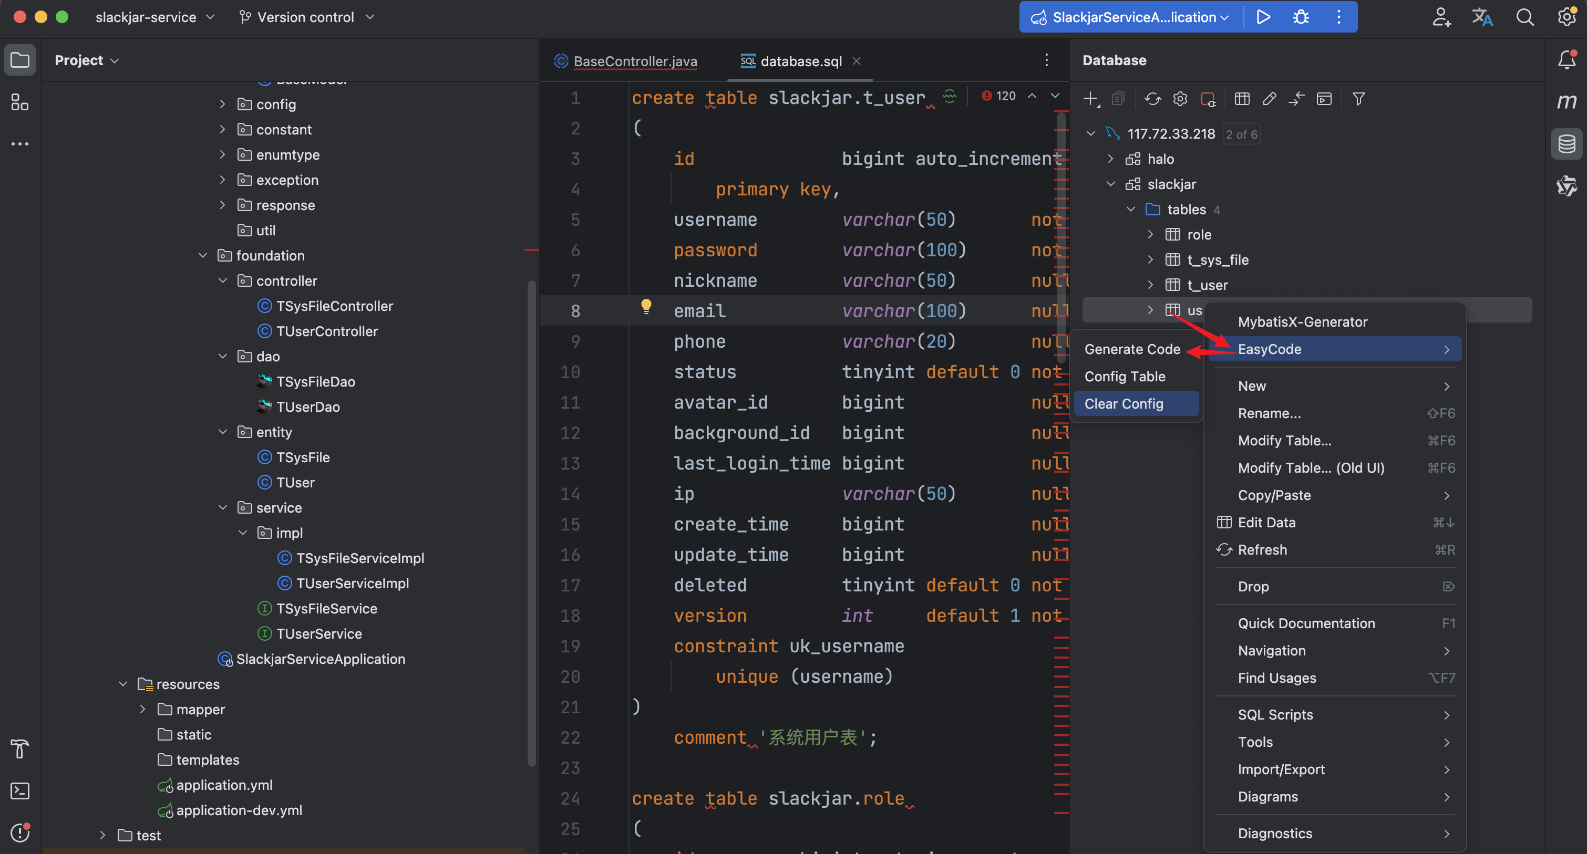Collapse the foundation folder
1587x854 pixels.
pos(203,256)
